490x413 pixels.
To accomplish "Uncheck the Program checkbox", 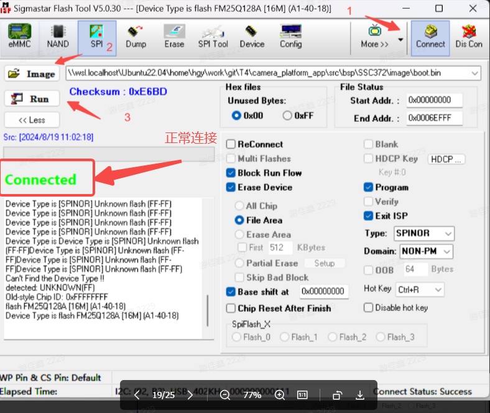I will tap(368, 187).
